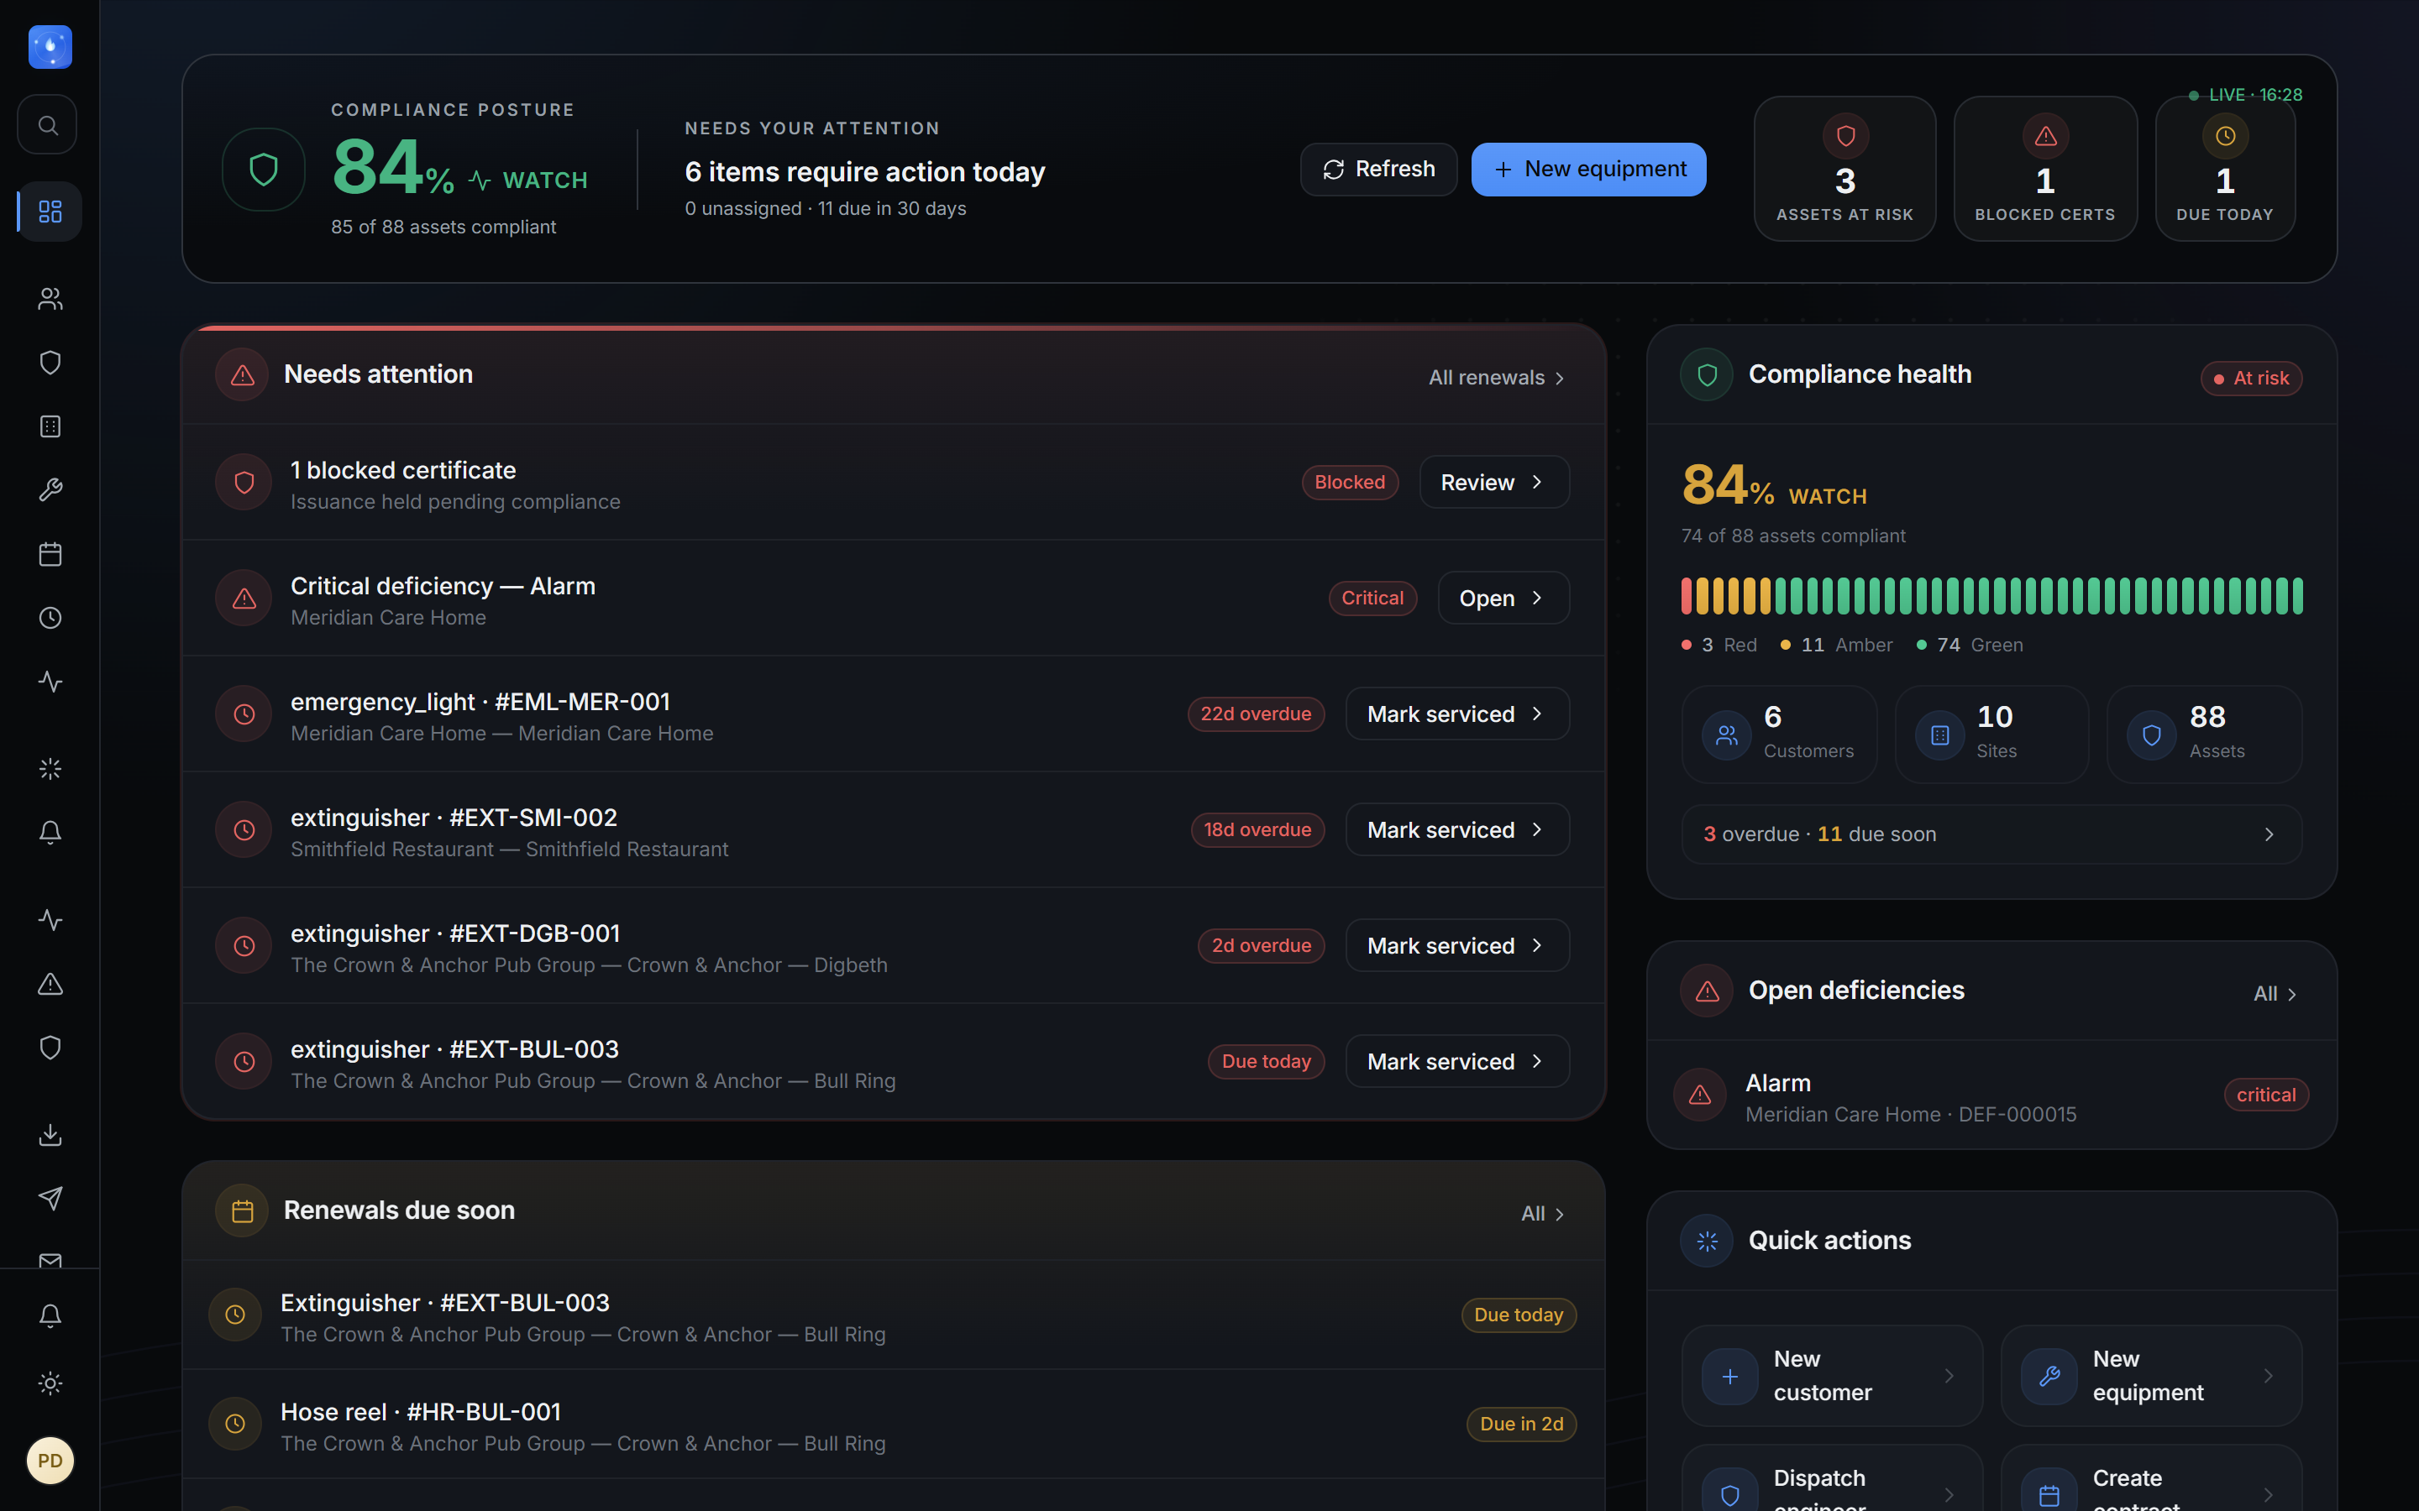
Task: Click the calendar icon in Renewals due soon header
Action: click(x=242, y=1211)
